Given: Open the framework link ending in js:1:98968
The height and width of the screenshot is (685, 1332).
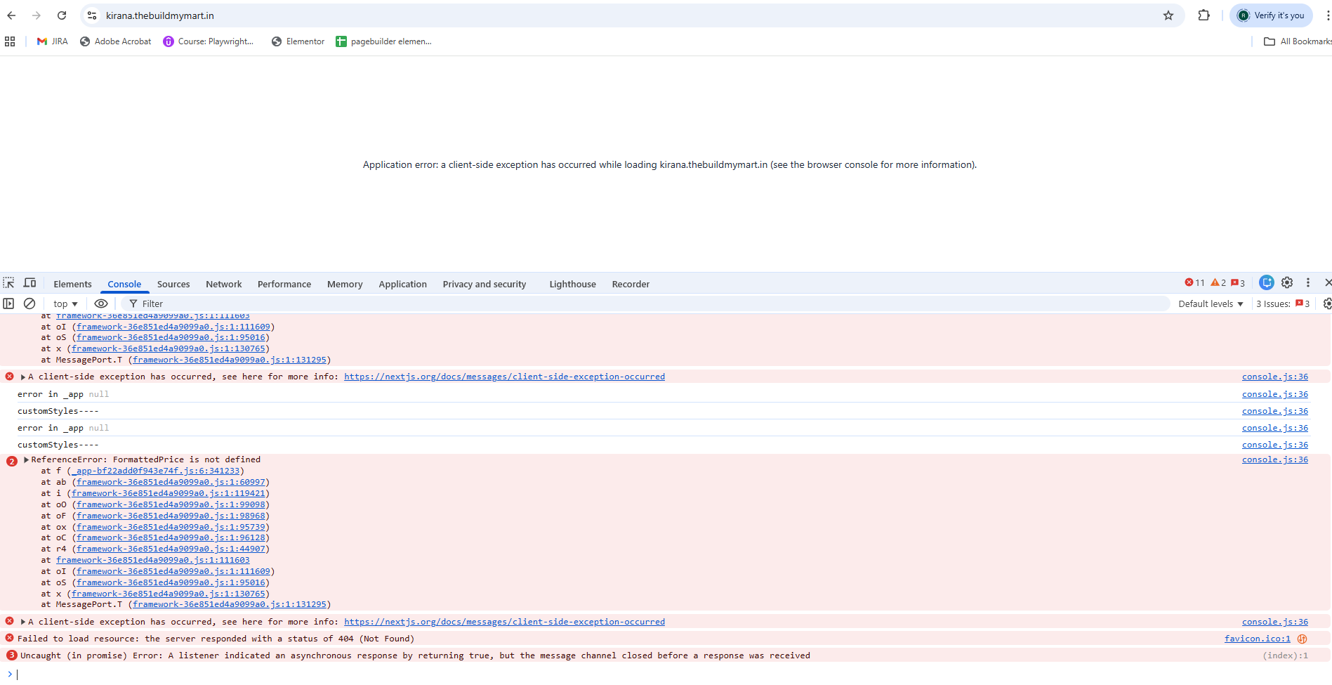Looking at the screenshot, I should [x=171, y=516].
